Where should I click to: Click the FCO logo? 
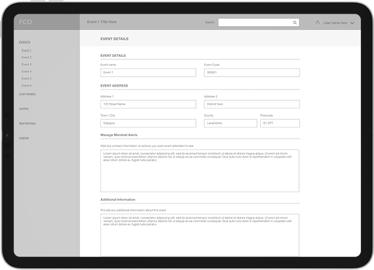[26, 22]
